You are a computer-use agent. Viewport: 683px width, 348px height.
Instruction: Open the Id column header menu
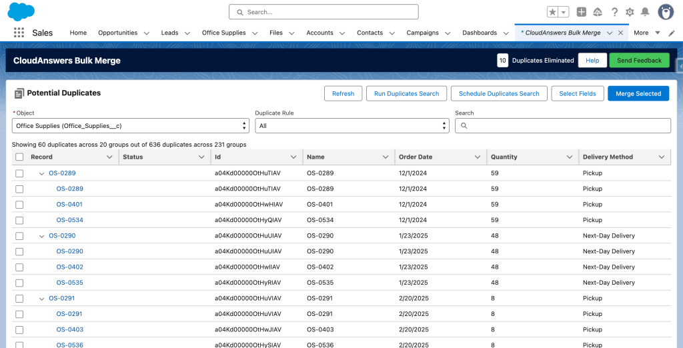[x=293, y=157]
